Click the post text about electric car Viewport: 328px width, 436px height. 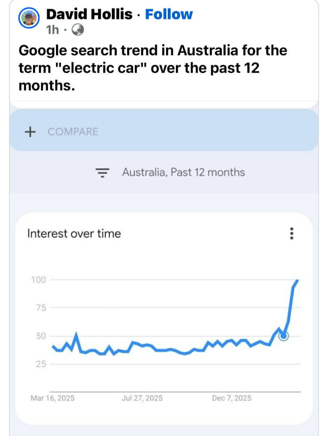(x=153, y=68)
